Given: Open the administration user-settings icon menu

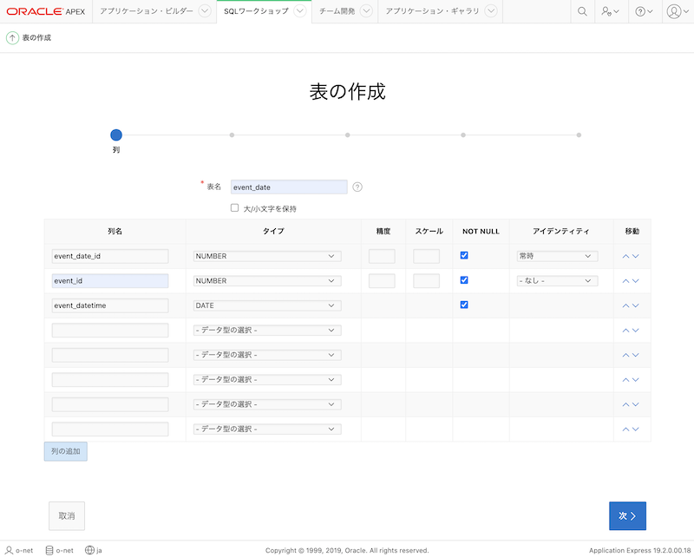Looking at the screenshot, I should click(610, 11).
